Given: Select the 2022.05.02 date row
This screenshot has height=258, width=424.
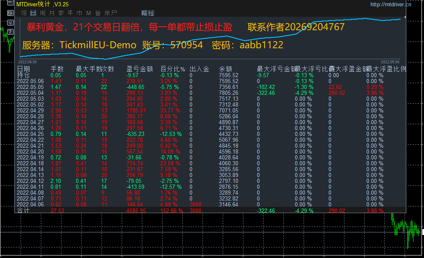Looking at the screenshot, I should coord(30,104).
